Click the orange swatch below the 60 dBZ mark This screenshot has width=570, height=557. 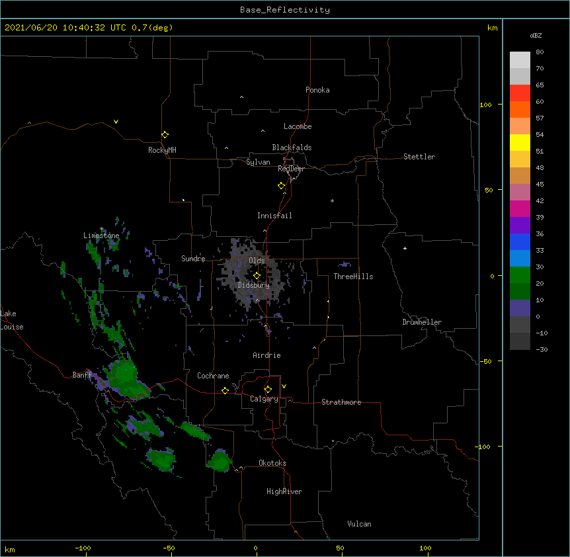pos(520,109)
